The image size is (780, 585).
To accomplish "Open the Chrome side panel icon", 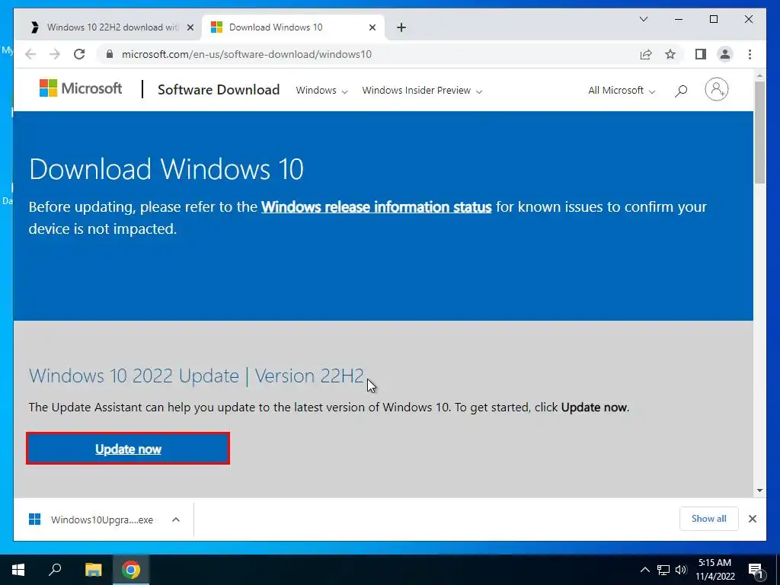I will tap(701, 54).
